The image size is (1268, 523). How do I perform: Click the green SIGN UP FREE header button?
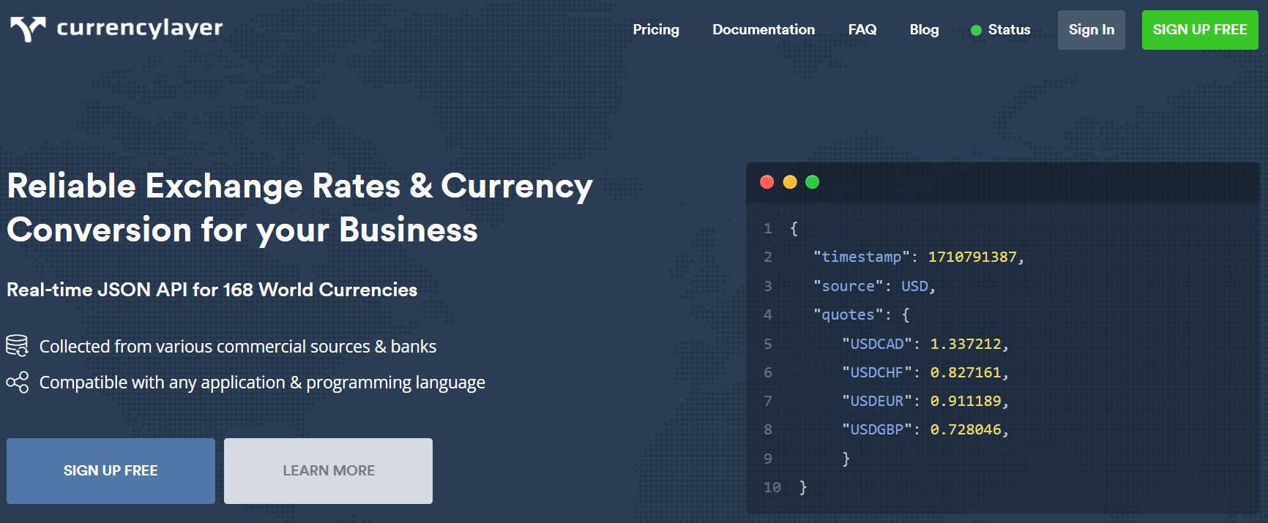(x=1200, y=30)
